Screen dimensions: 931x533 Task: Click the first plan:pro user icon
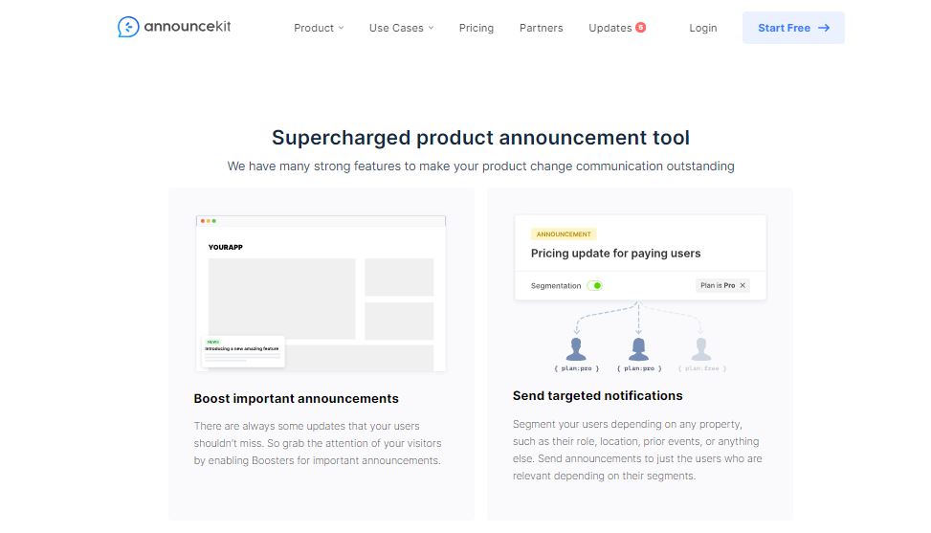tap(576, 349)
